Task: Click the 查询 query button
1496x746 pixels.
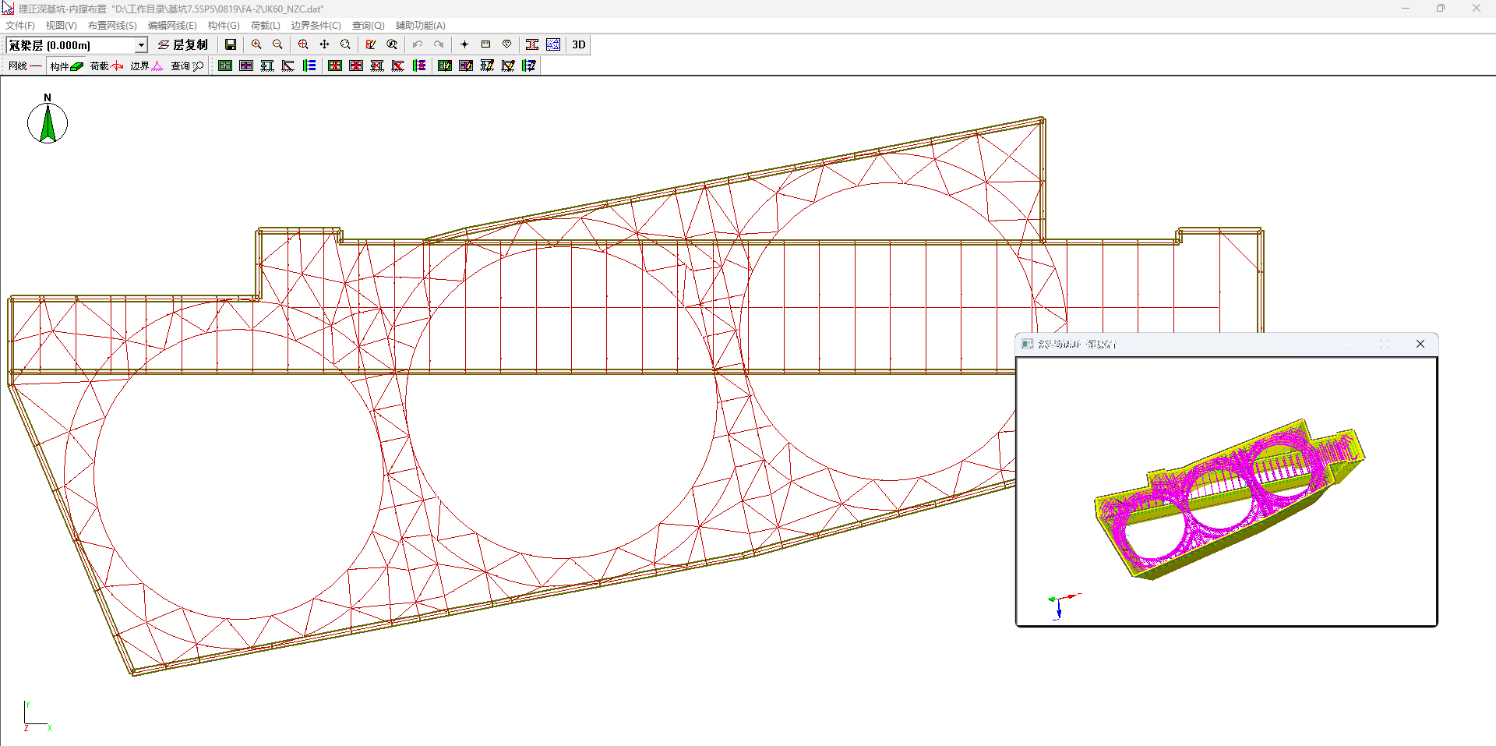Action: point(187,66)
